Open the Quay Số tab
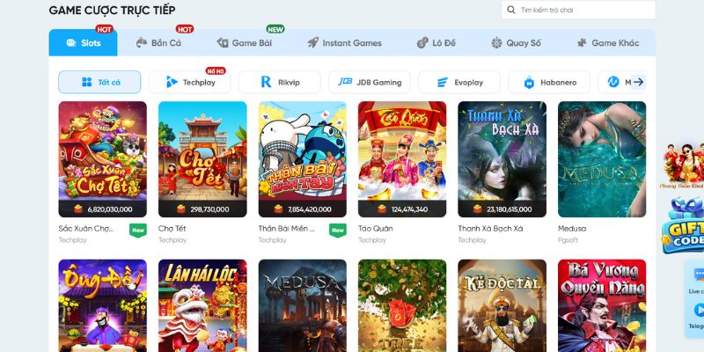Screen dimensions: 704x352 pos(516,43)
